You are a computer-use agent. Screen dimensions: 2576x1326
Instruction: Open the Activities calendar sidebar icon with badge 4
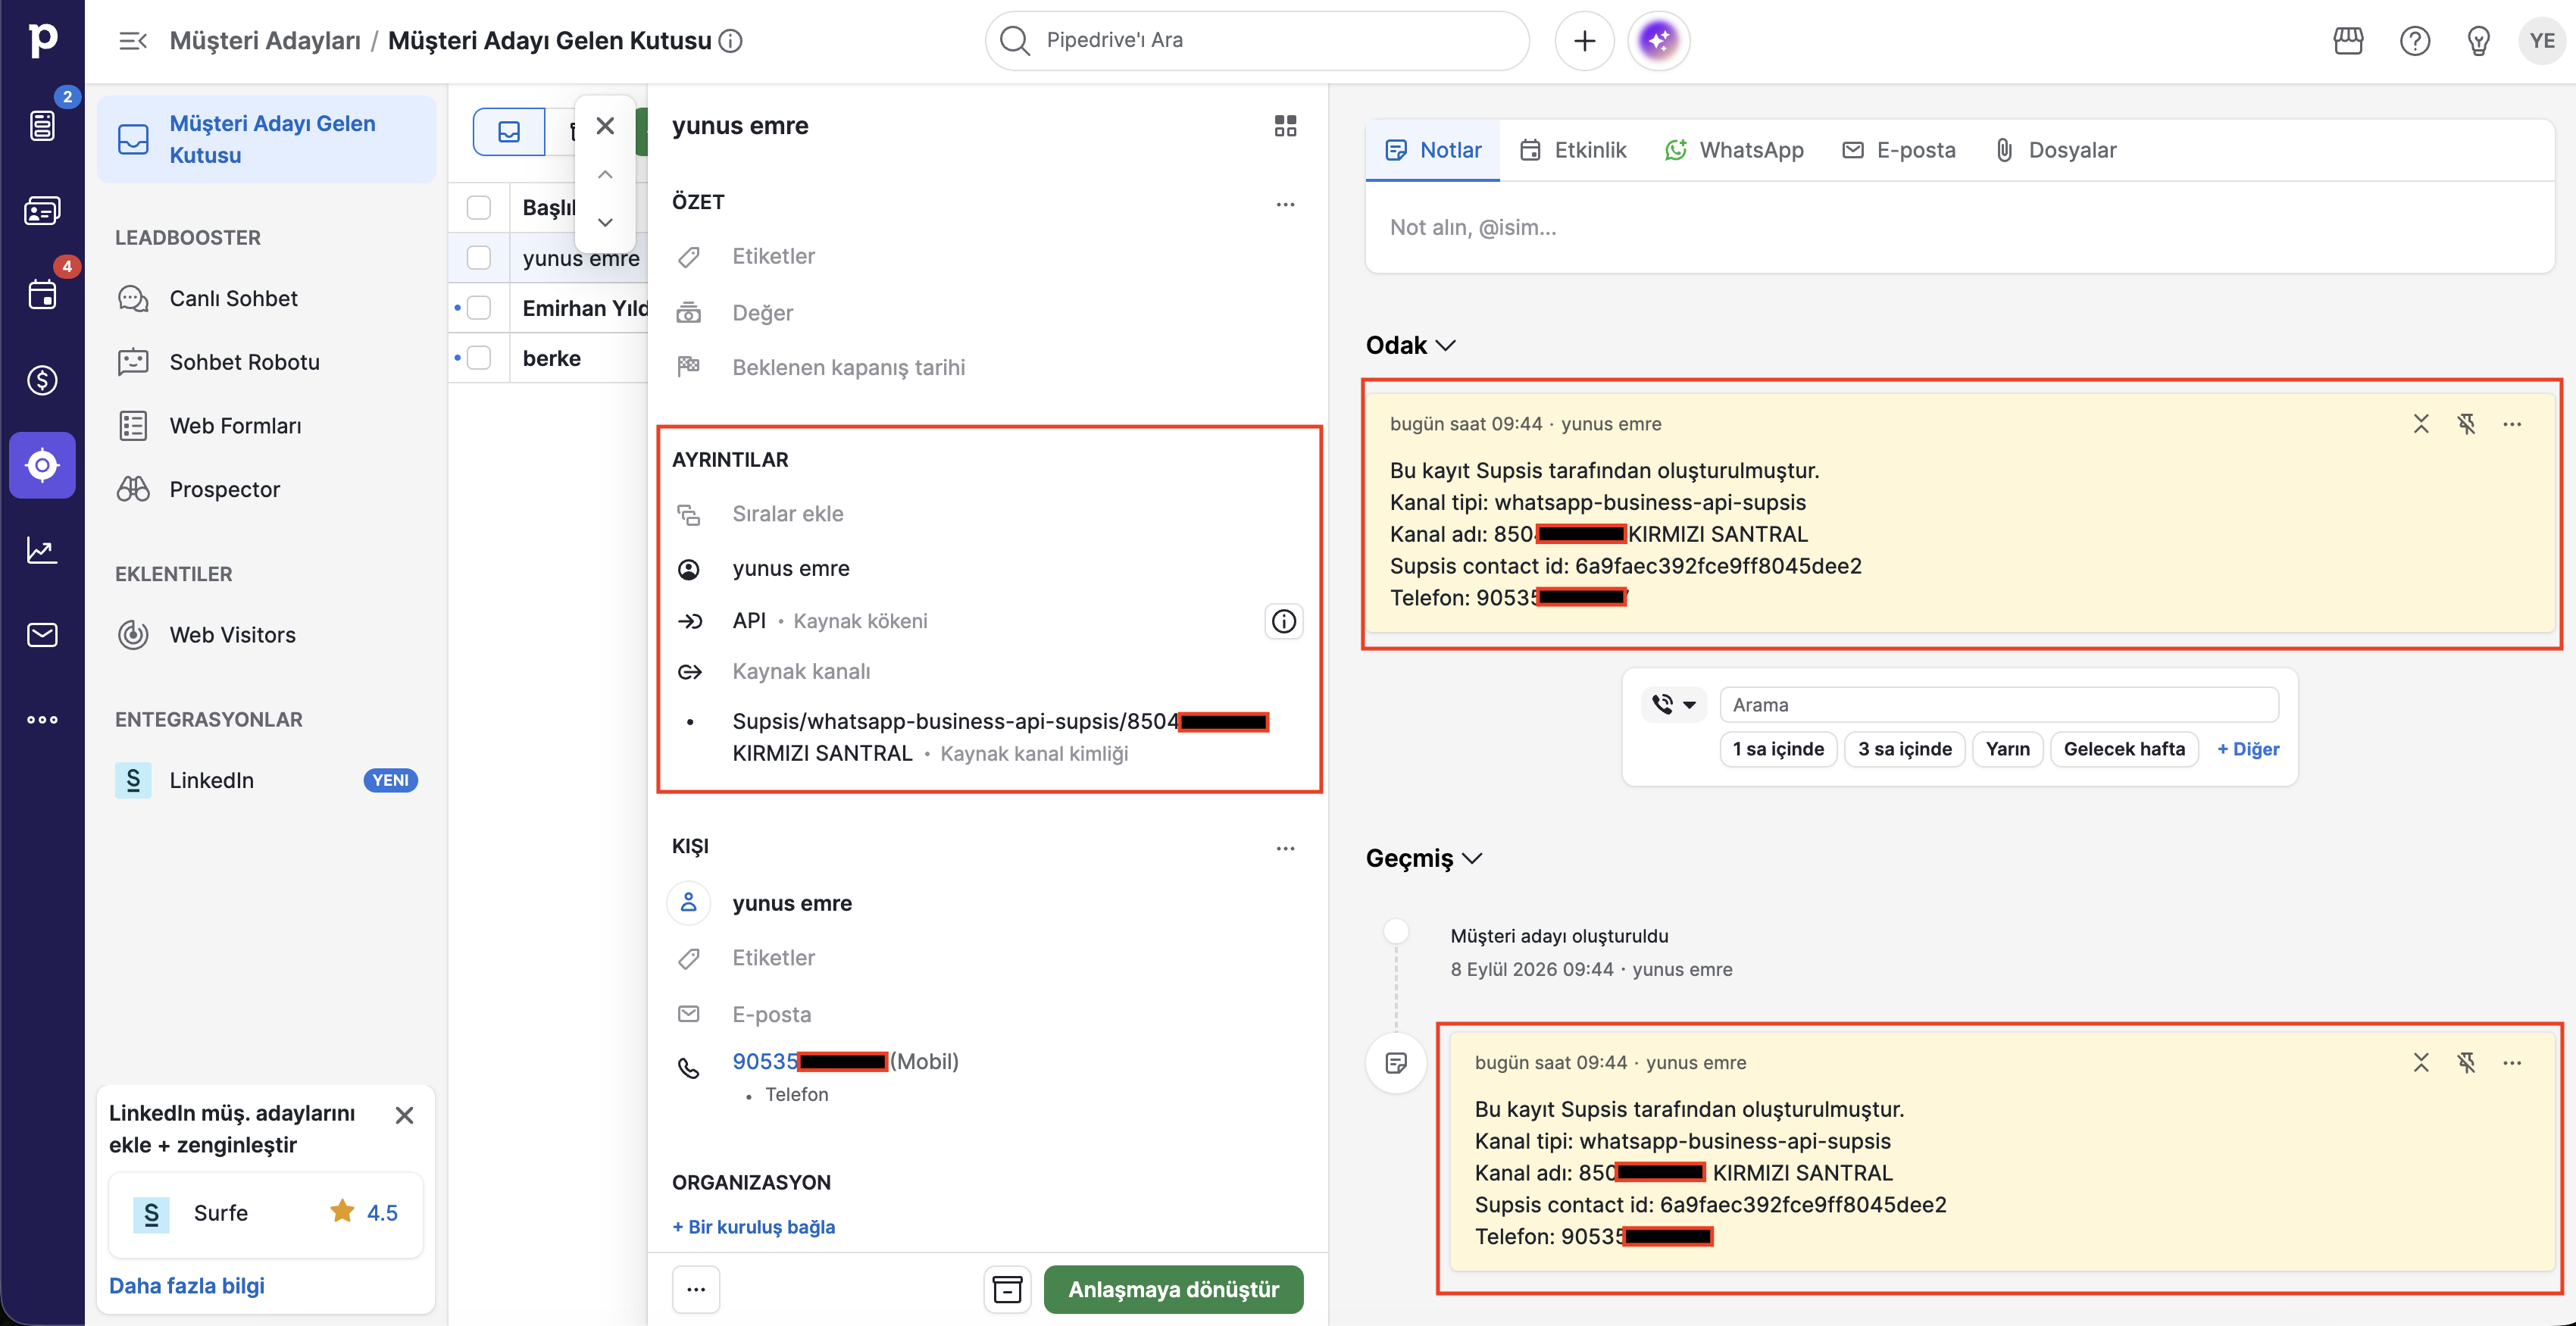point(42,295)
